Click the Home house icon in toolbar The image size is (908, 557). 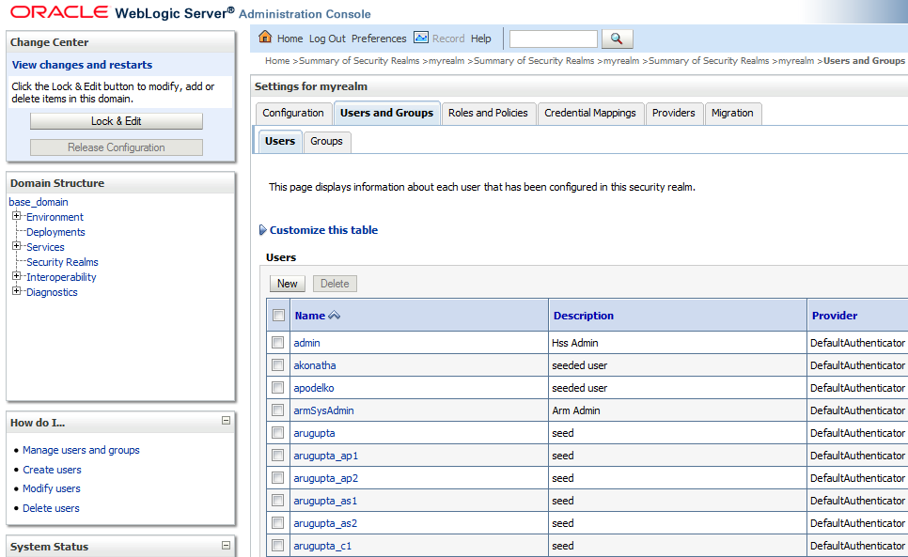coord(265,38)
